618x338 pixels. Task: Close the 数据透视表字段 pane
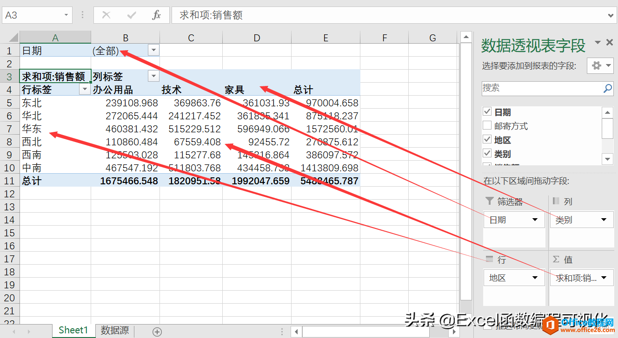[610, 43]
